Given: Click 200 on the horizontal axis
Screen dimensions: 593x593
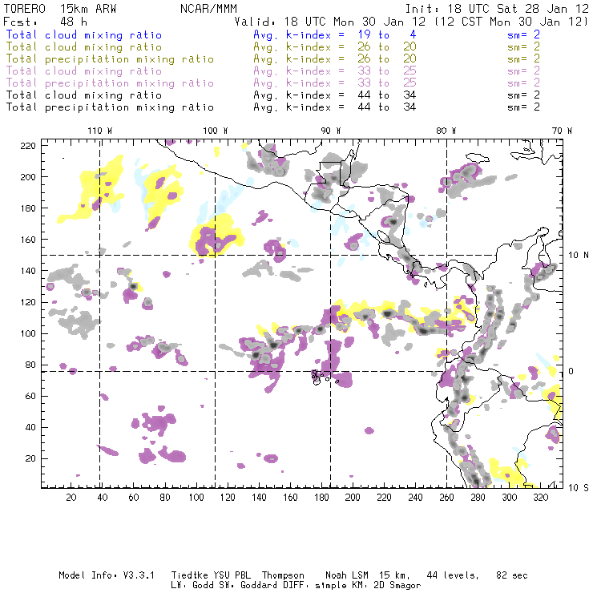Looking at the screenshot, I should [353, 498].
